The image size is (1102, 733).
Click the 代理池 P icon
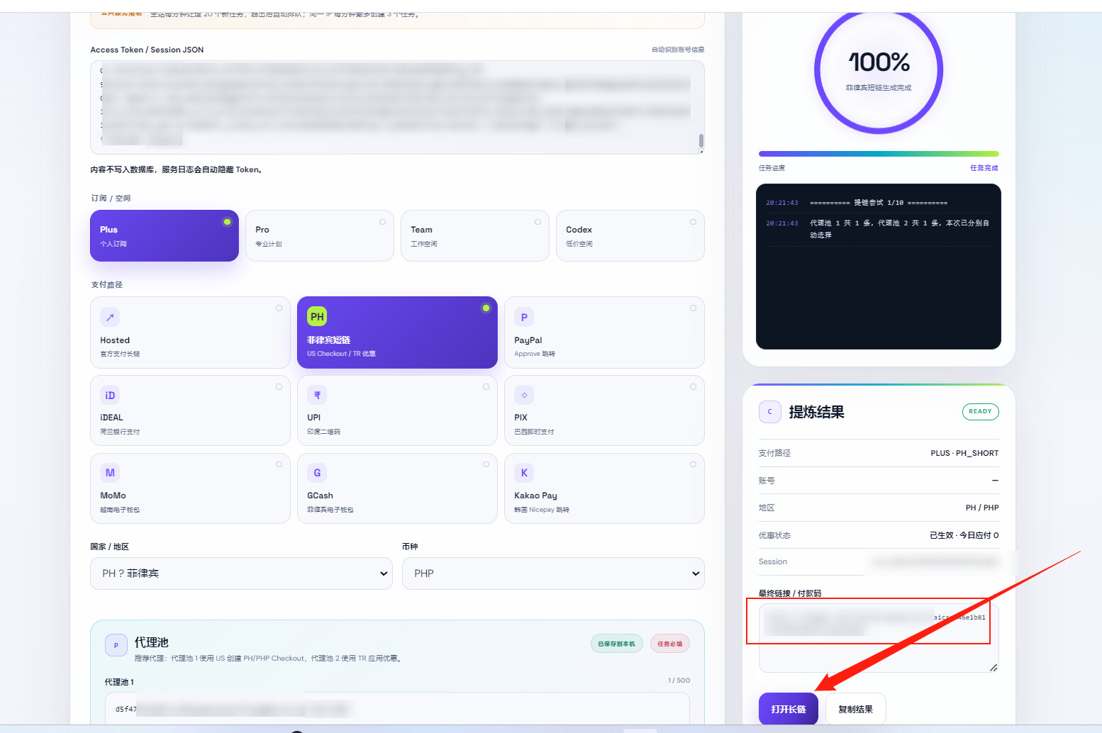point(116,645)
